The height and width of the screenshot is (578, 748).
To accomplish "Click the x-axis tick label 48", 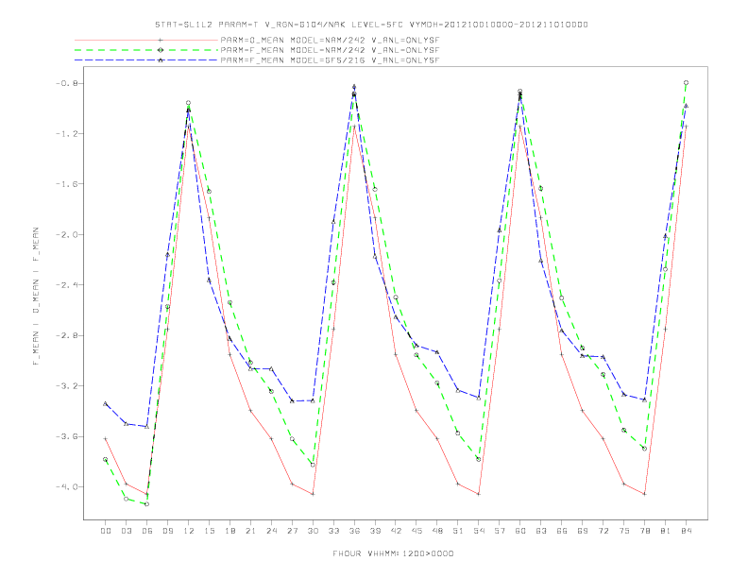I will [x=437, y=531].
